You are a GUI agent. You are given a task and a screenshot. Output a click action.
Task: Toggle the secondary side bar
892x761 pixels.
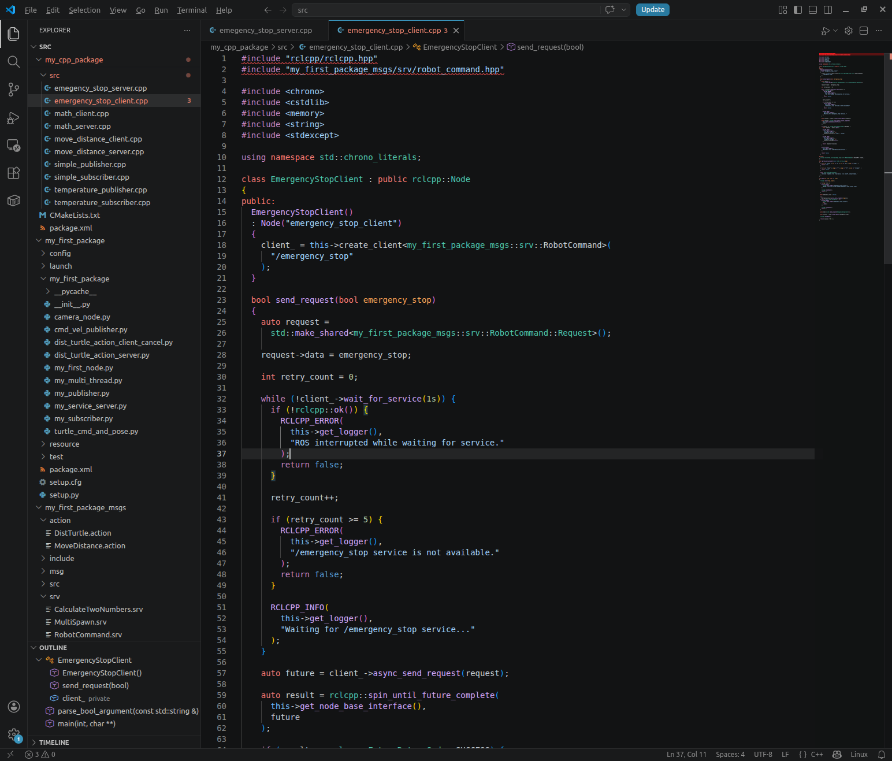[828, 10]
